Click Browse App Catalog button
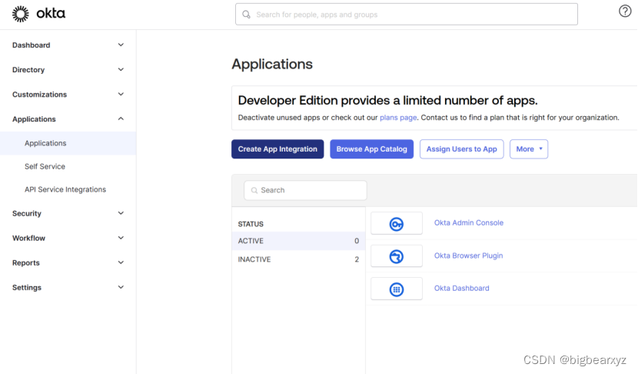This screenshot has height=374, width=638. pos(372,149)
